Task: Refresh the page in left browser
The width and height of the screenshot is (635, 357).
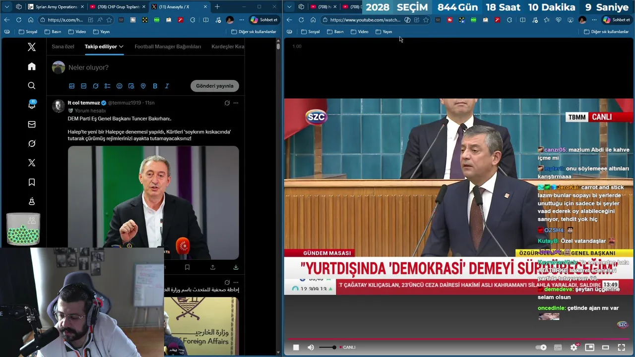Action: coord(18,20)
